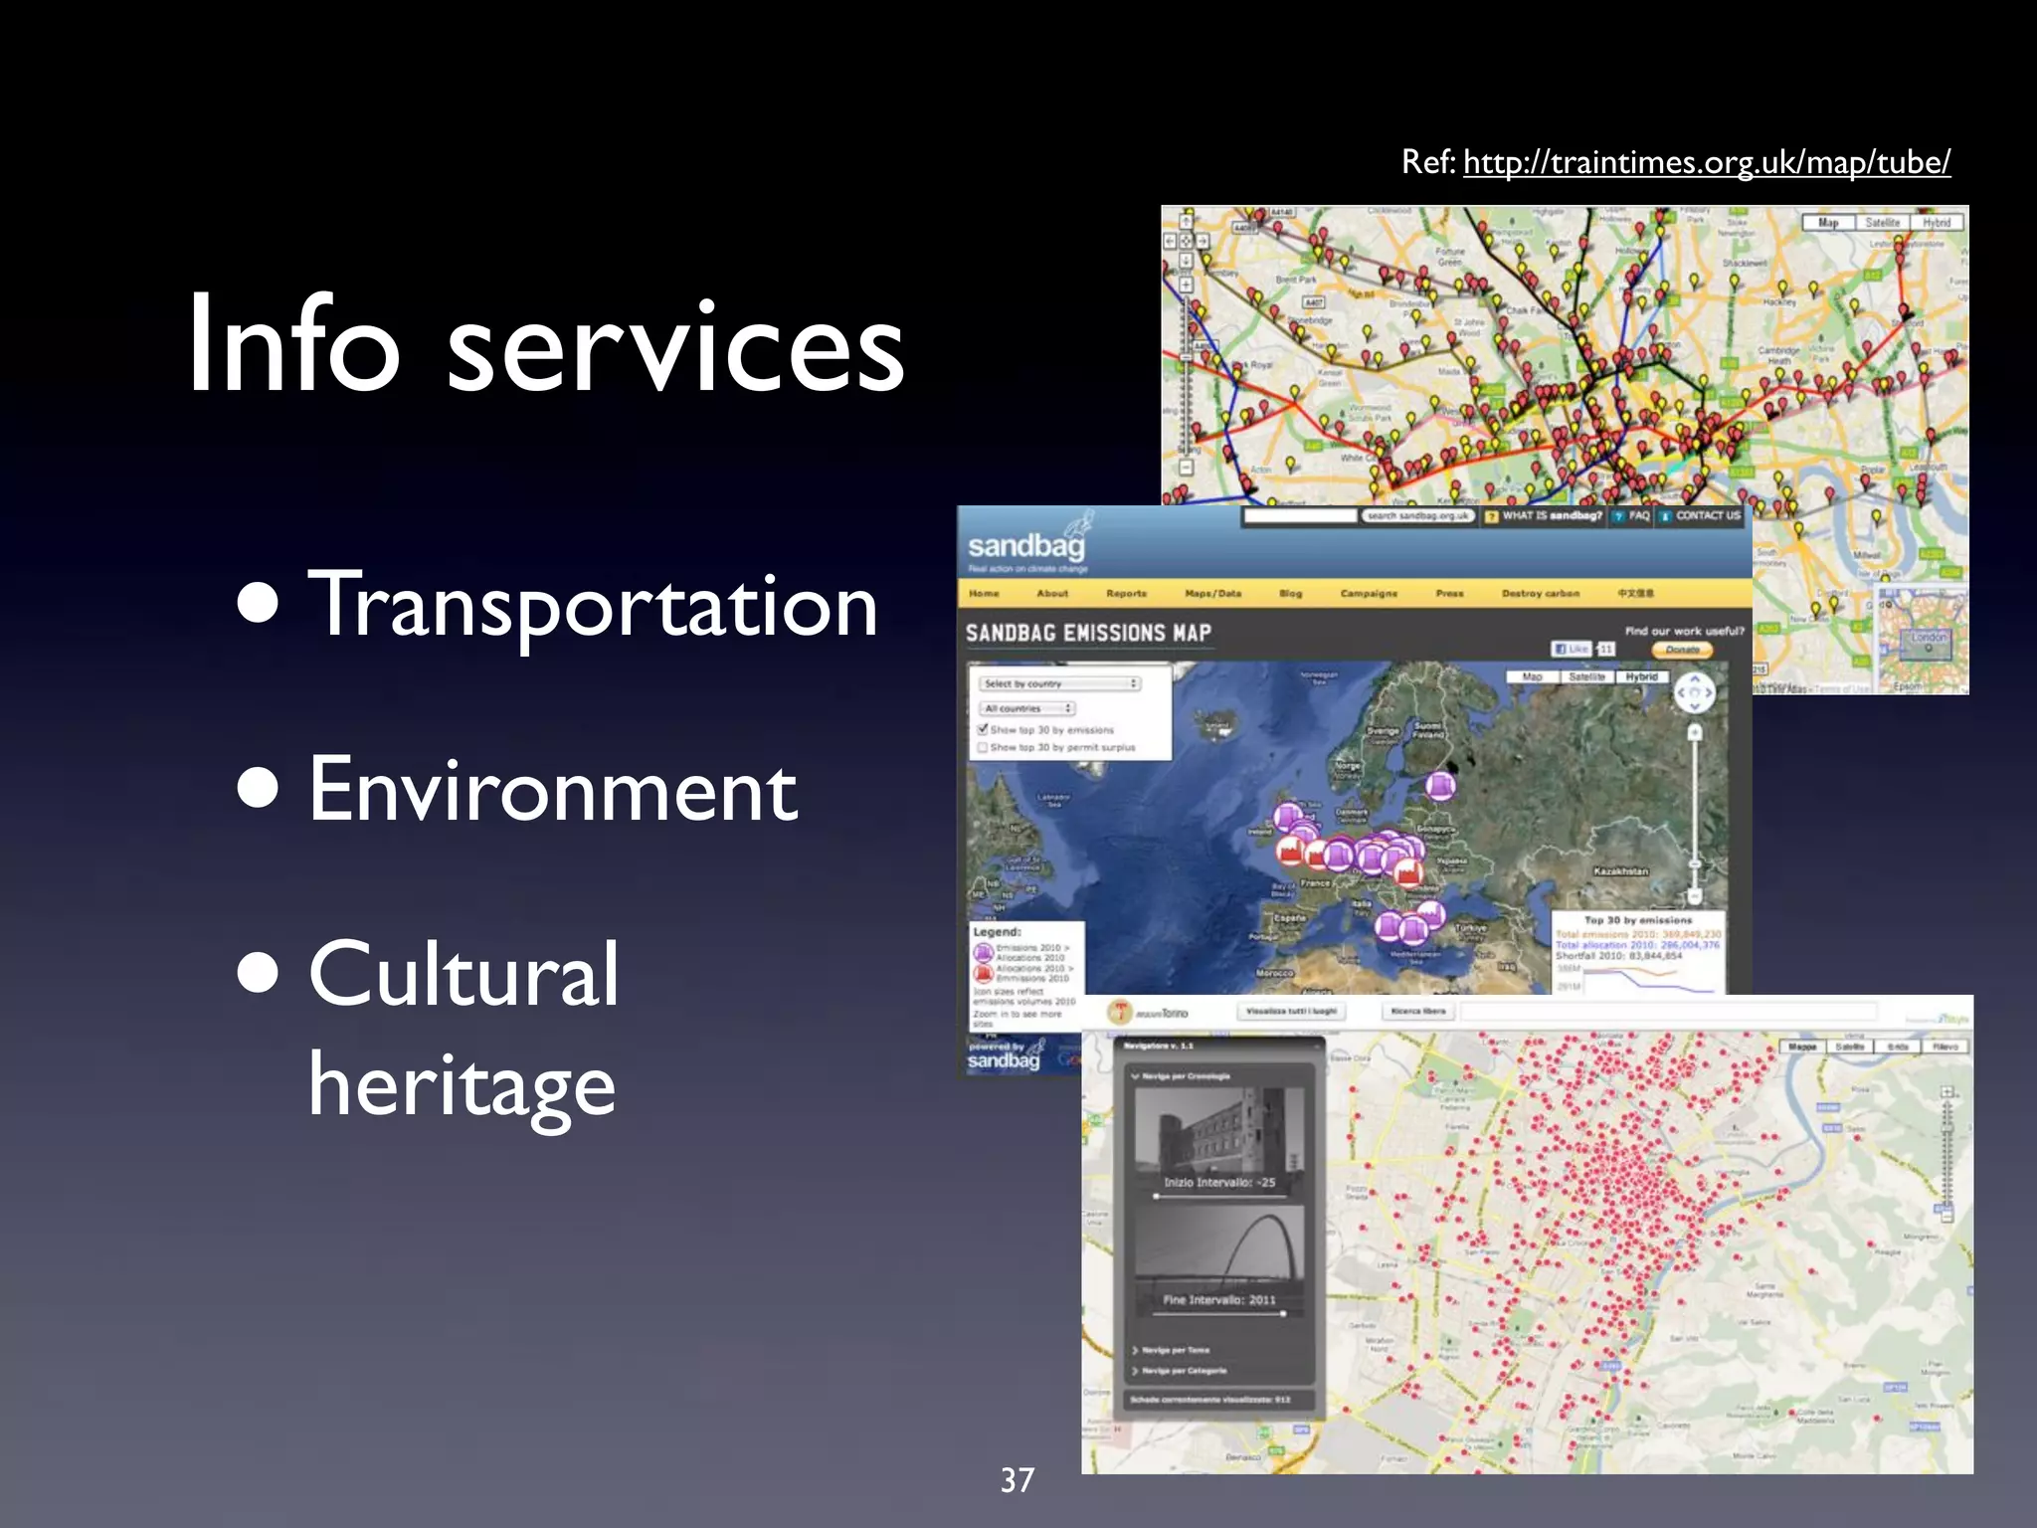2037x1528 pixels.
Task: Adjust the tube map zoom slider
Action: (x=1186, y=375)
